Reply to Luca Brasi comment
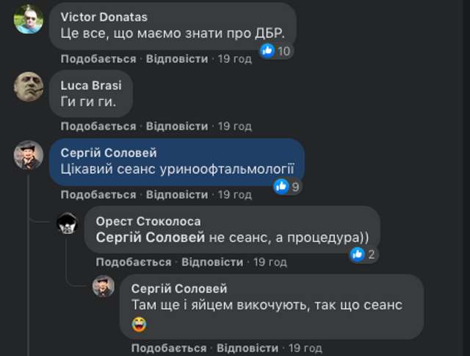The width and height of the screenshot is (470, 356). pyautogui.click(x=177, y=127)
